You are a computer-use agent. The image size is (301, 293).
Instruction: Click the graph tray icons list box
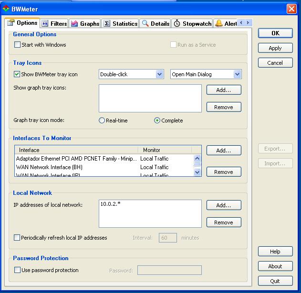tap(150, 98)
